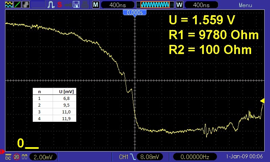The width and height of the screenshot is (270, 162).
Task: Select the dual-waveform channel display icon
Action: [9, 5]
